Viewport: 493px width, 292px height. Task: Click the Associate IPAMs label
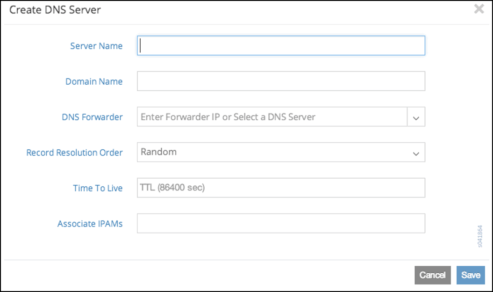pos(90,224)
